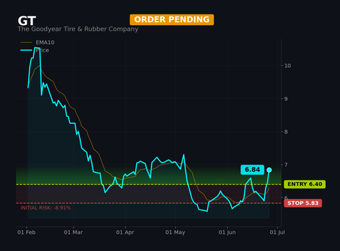Click the INITIAL RISK: -8.91% text
The image size is (340, 251).
point(46,208)
